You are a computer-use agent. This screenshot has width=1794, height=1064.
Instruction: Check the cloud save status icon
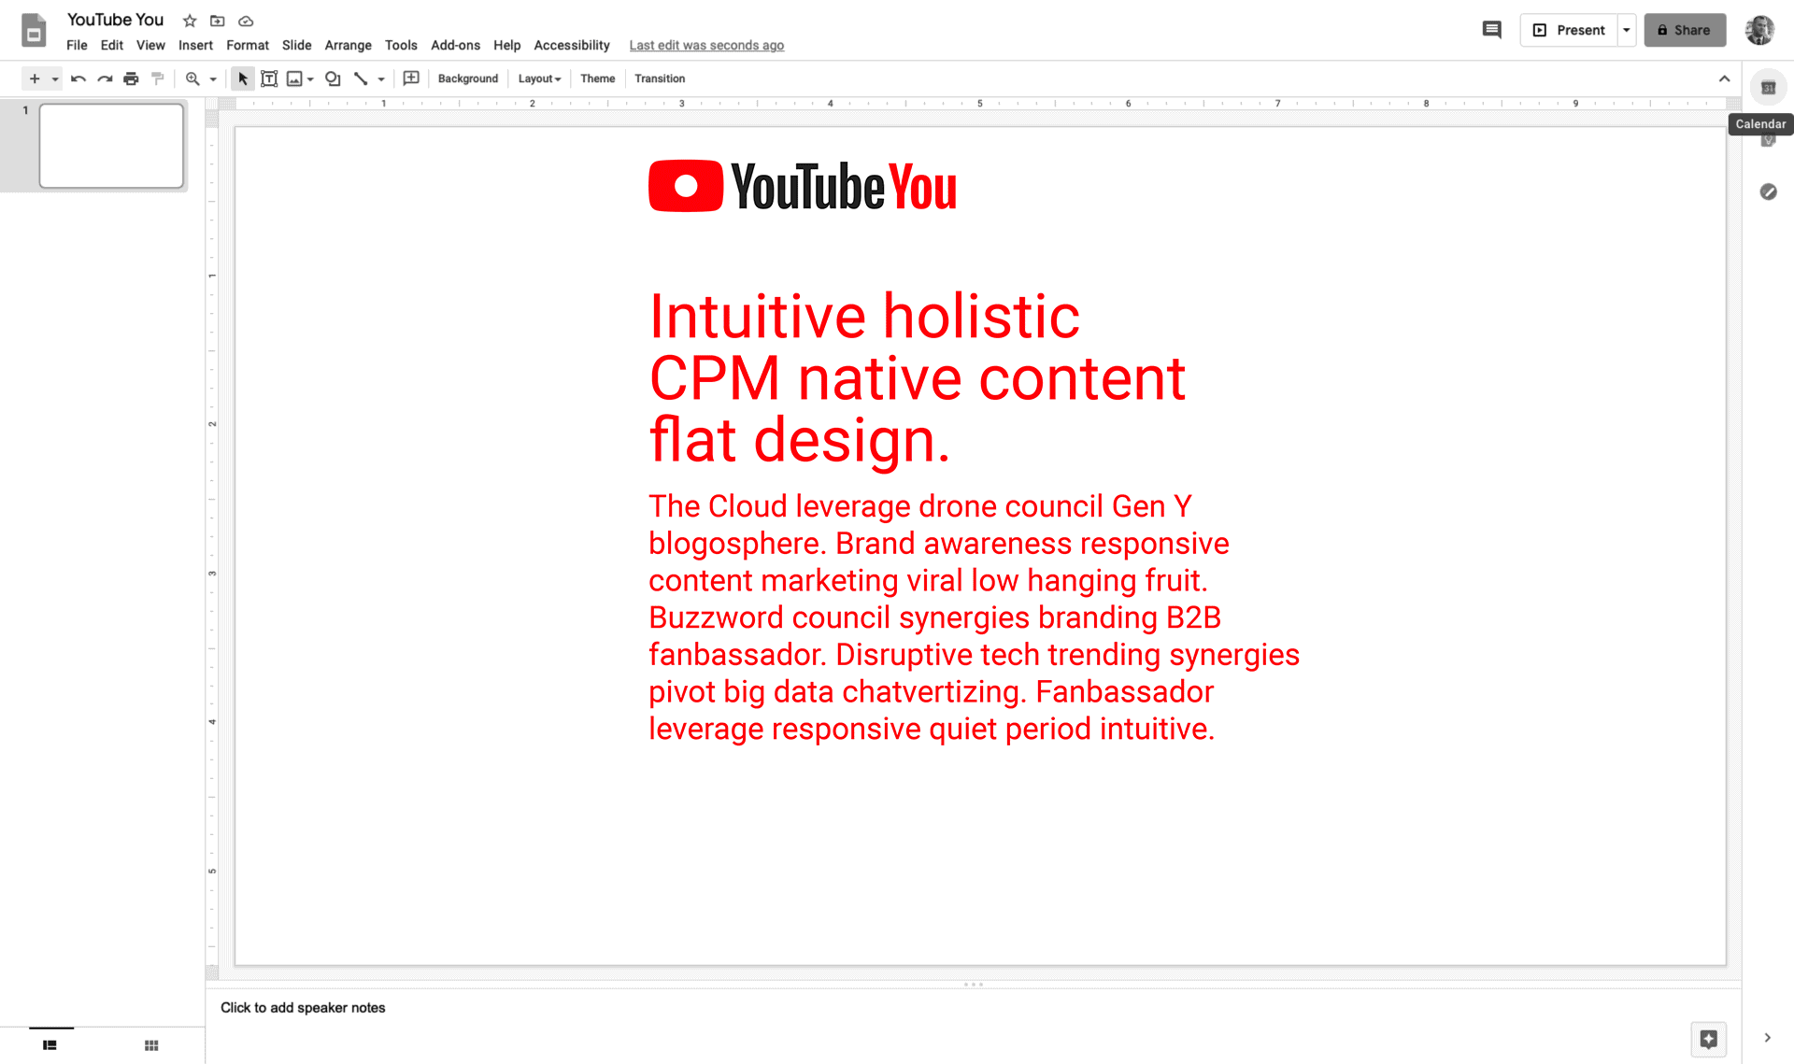pos(246,21)
